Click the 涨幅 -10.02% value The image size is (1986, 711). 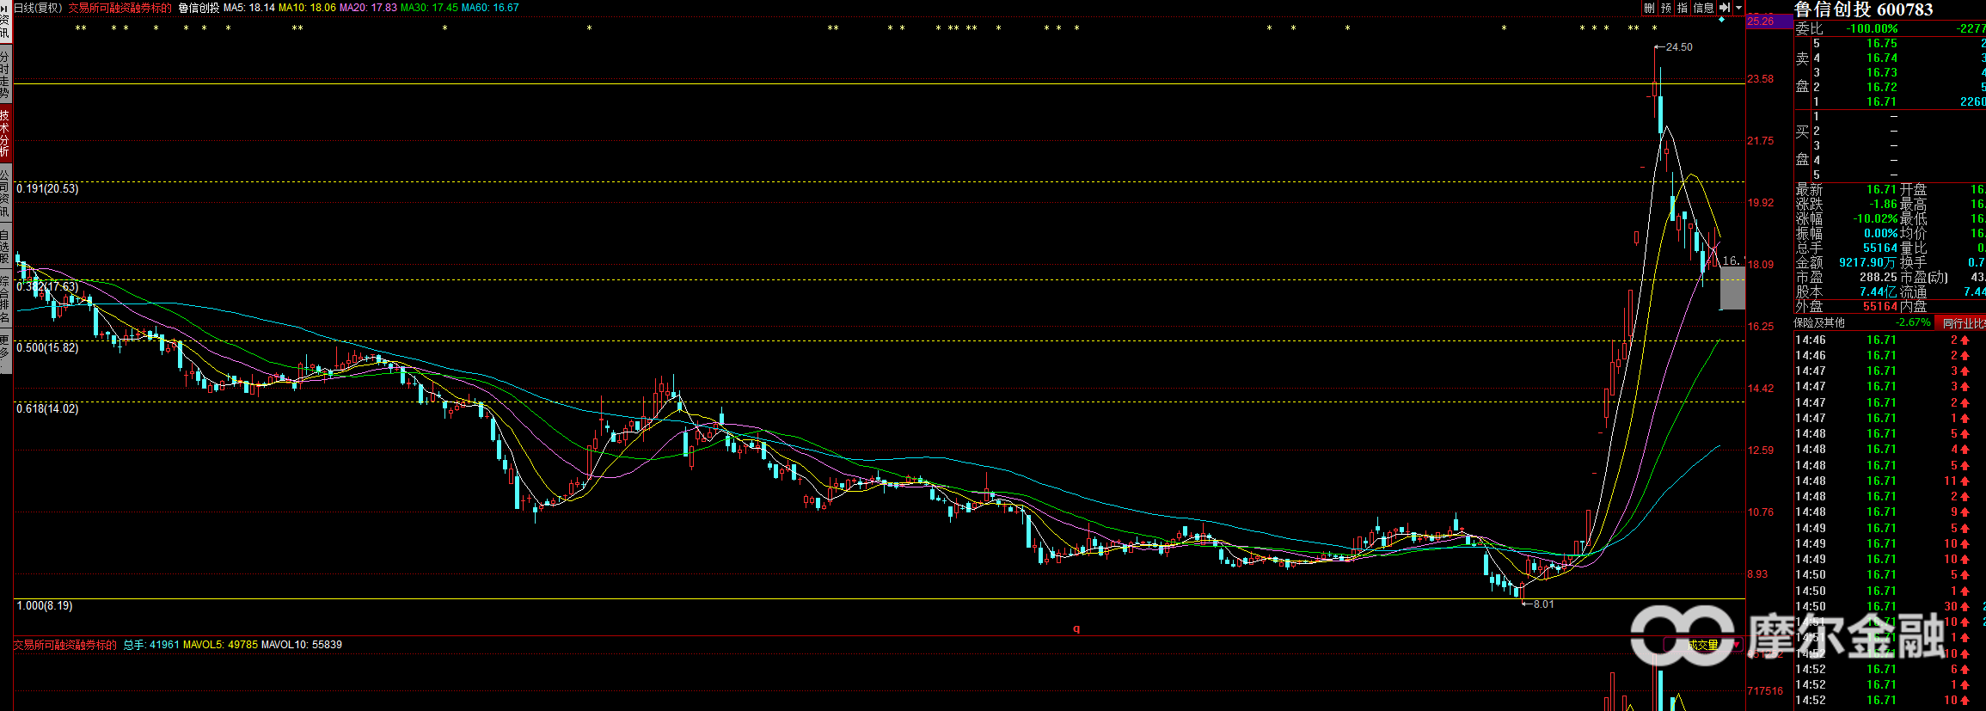click(1874, 218)
